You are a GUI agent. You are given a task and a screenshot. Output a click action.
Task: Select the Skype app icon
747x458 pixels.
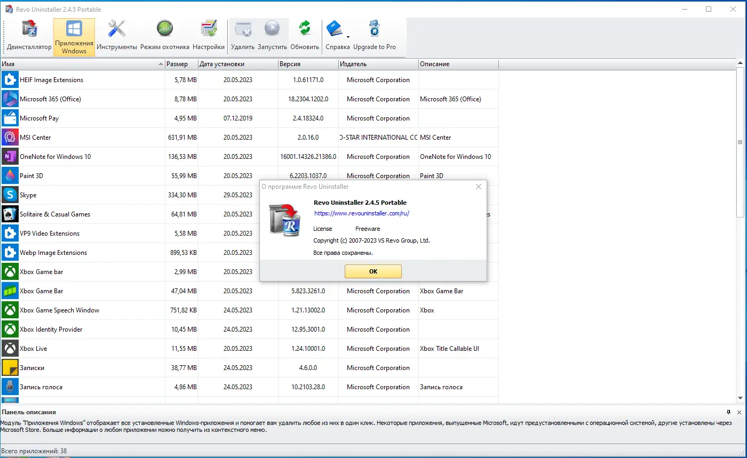10,195
